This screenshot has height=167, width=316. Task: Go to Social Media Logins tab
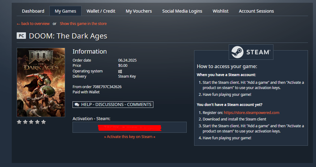point(182,11)
